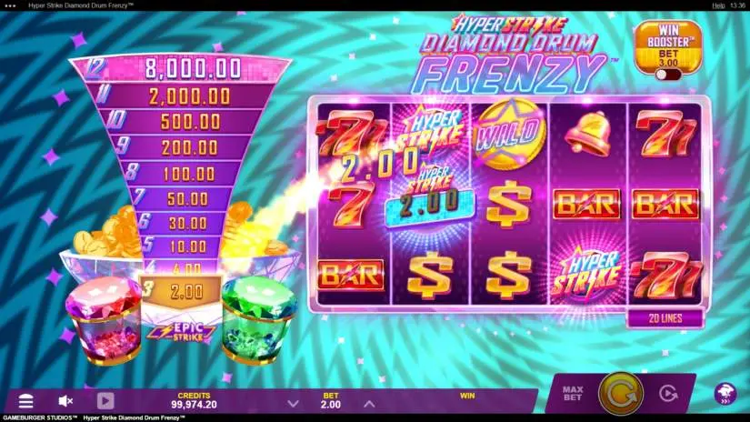The width and height of the screenshot is (750, 422).
Task: Open the Help link
Action: [718, 5]
